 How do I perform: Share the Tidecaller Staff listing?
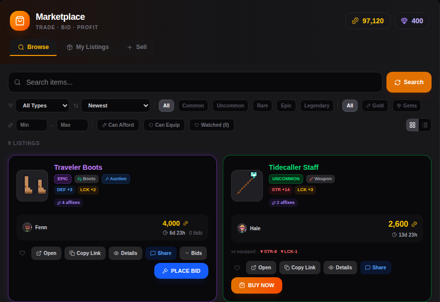pos(376,267)
